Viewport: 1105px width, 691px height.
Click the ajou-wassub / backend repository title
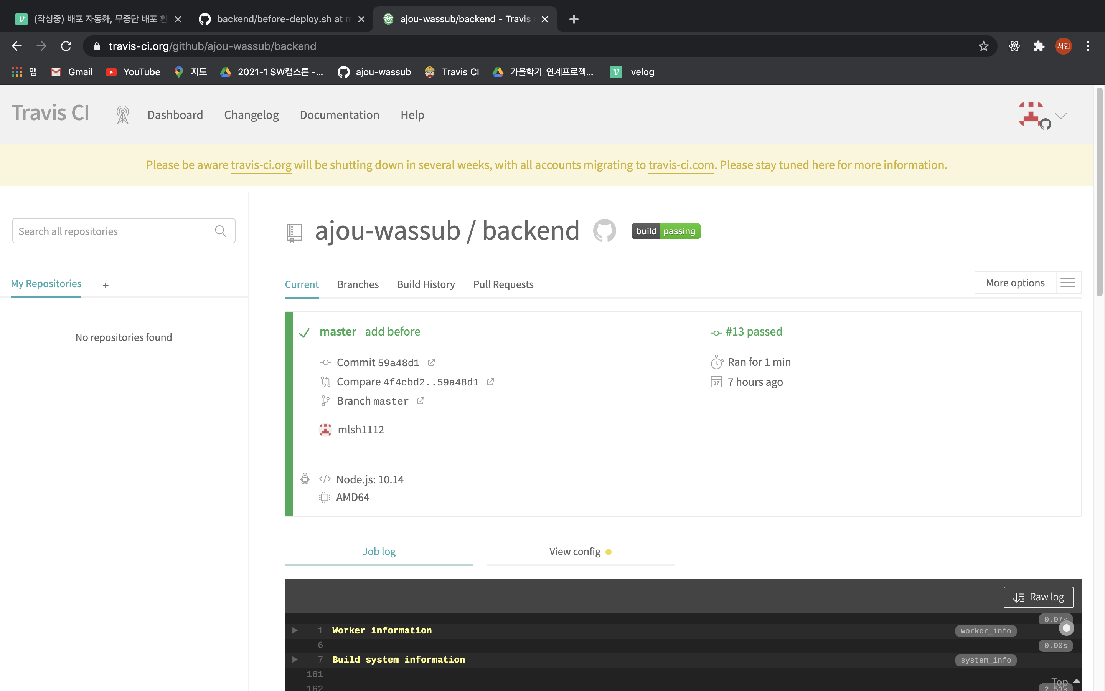tap(447, 230)
